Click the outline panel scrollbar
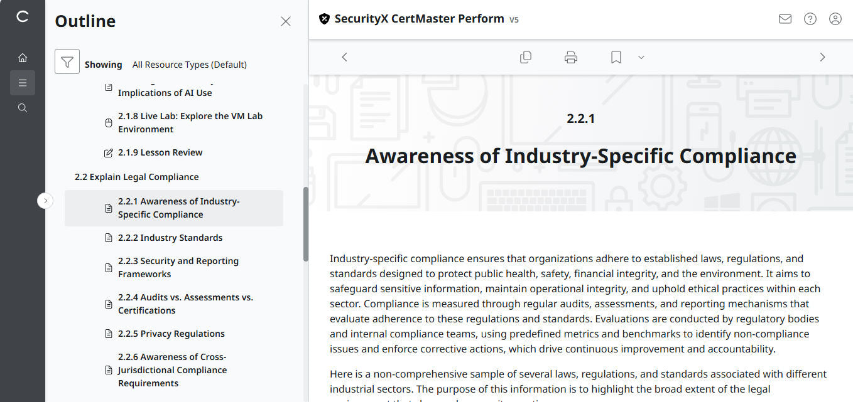This screenshot has height=402, width=853. point(305,226)
